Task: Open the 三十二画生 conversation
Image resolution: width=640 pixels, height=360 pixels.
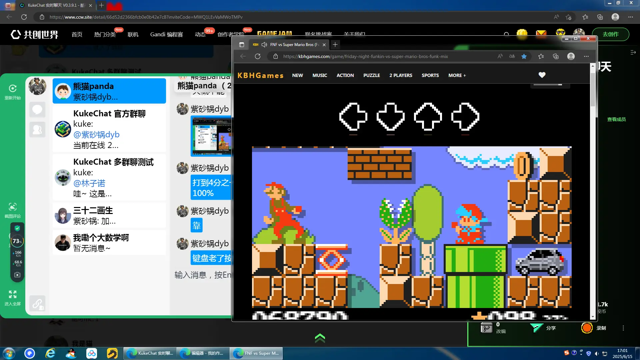Action: (109, 215)
